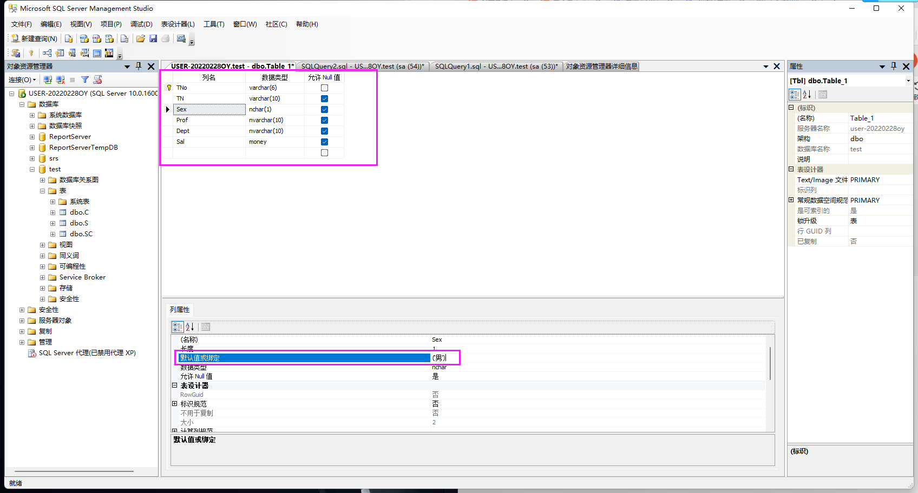Click the DMX query toolbar icon
This screenshot has width=918, height=493.
pyautogui.click(x=97, y=38)
